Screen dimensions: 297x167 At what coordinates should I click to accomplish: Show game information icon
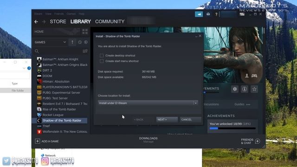(245, 89)
